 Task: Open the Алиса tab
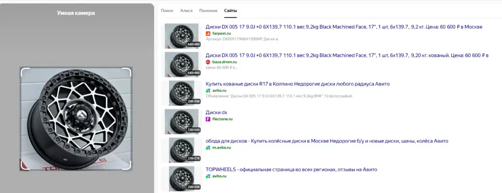click(186, 11)
